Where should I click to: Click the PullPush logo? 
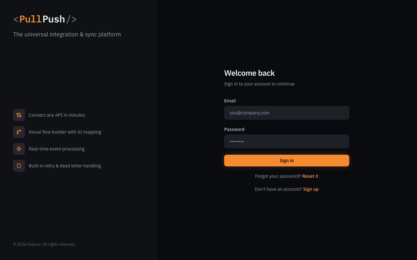coord(45,19)
